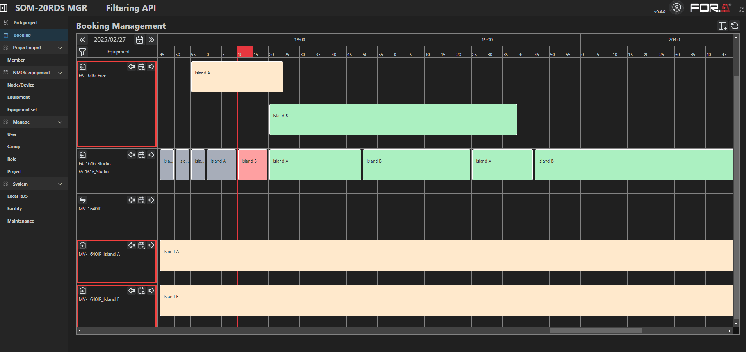Click the layout export icon beside refresh

723,26
